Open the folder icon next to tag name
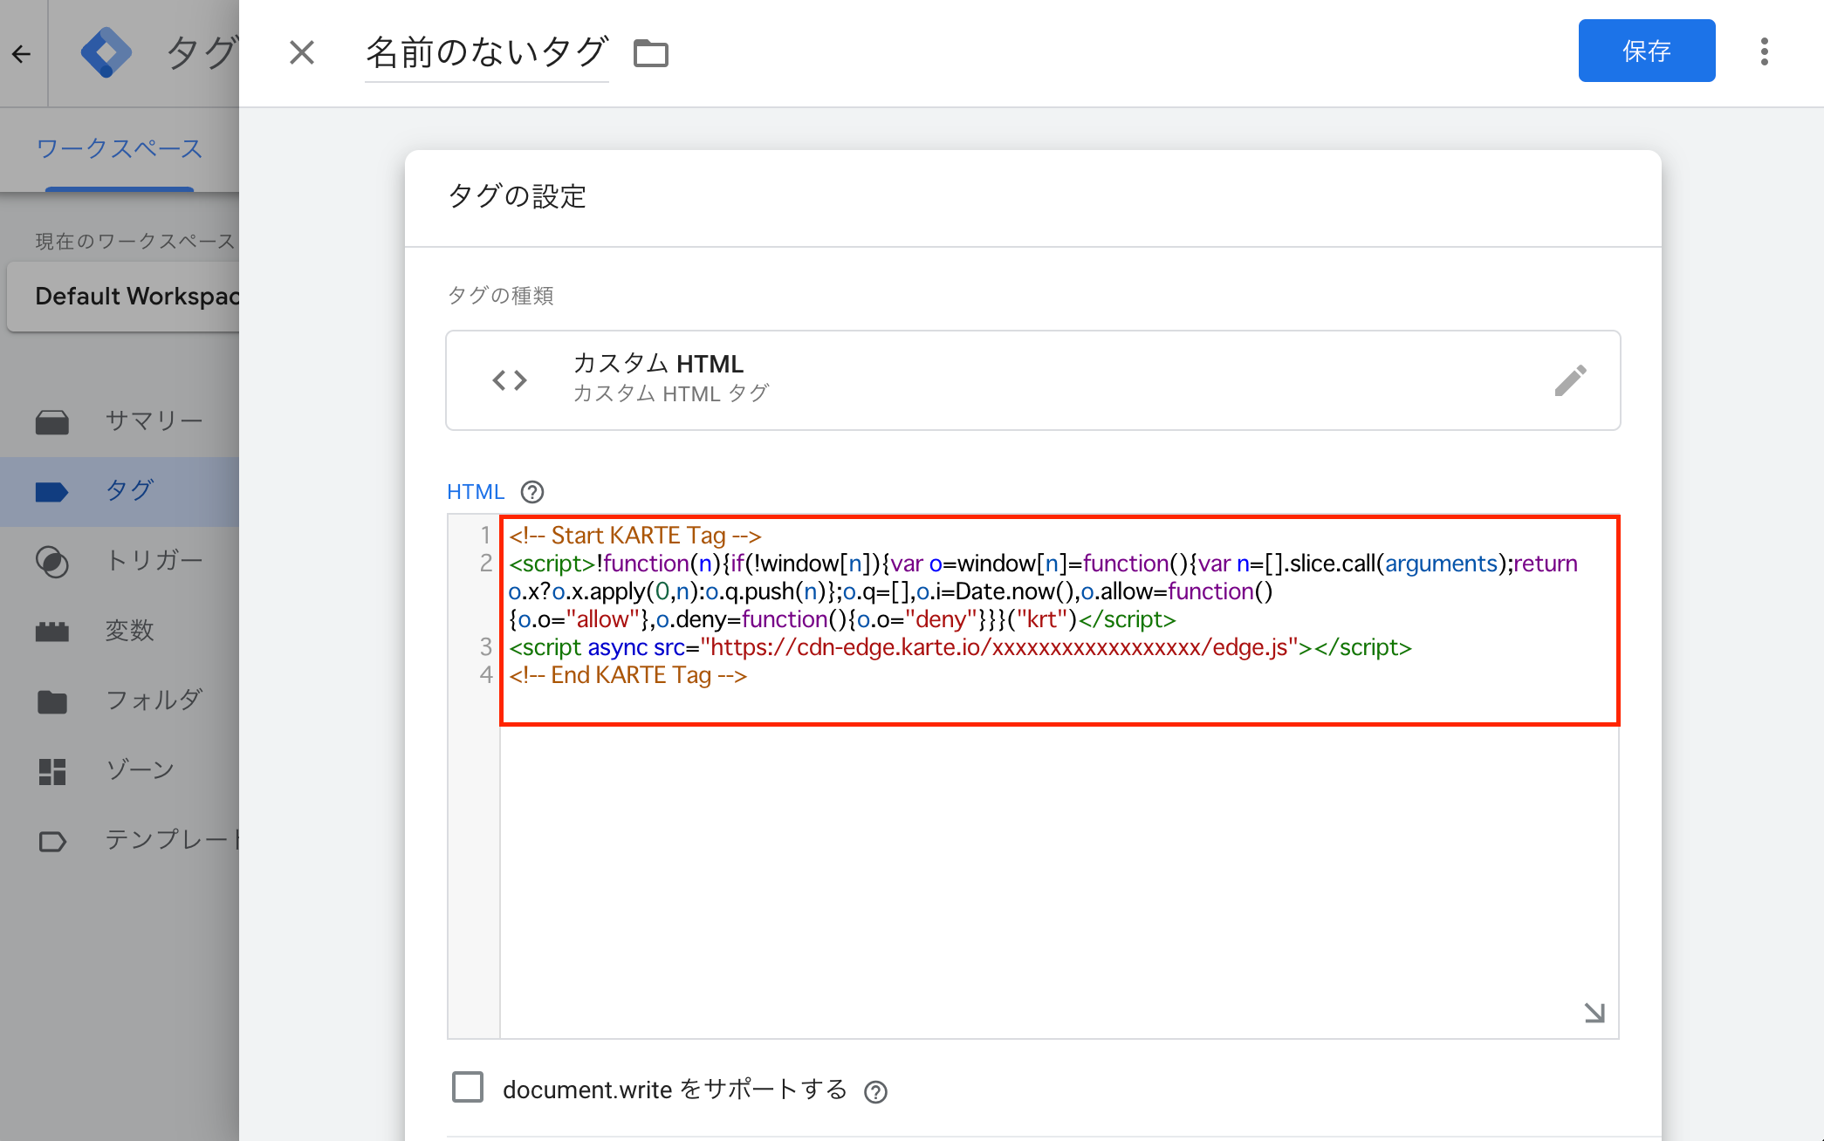Image resolution: width=1824 pixels, height=1141 pixels. pyautogui.click(x=651, y=53)
